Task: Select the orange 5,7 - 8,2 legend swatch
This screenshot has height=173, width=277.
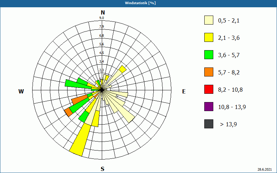Action: point(209,72)
